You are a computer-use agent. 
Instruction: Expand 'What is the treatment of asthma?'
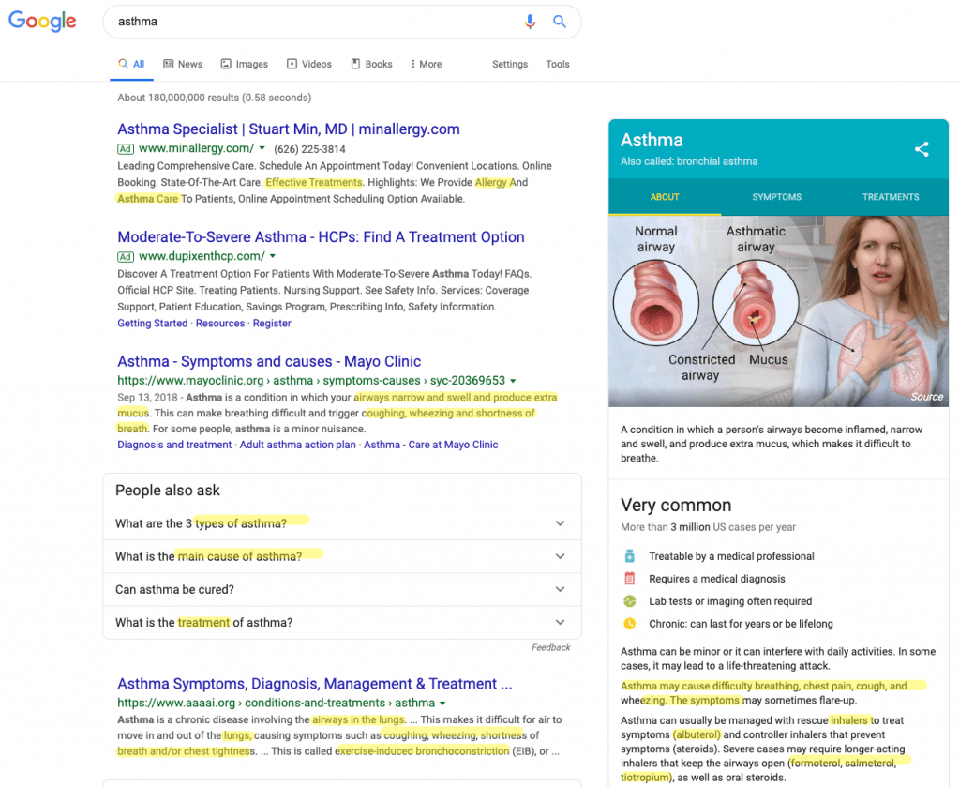pyautogui.click(x=342, y=623)
